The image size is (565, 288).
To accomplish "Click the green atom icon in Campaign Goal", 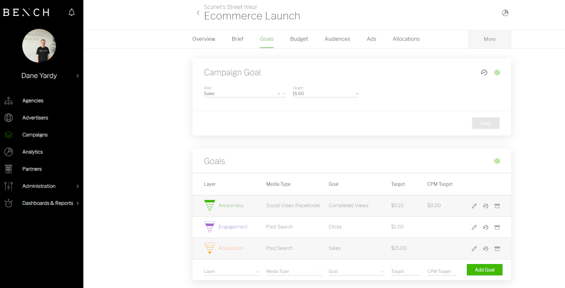I will point(497,72).
